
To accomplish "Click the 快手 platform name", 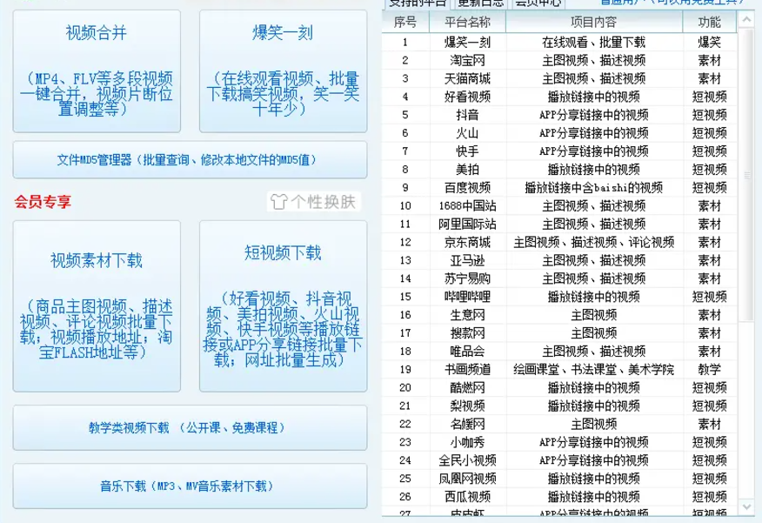I will point(467,151).
